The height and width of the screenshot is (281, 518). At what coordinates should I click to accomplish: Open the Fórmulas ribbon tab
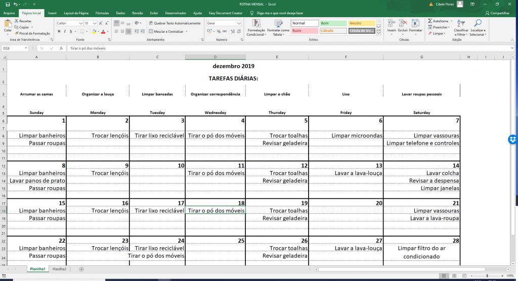102,13
